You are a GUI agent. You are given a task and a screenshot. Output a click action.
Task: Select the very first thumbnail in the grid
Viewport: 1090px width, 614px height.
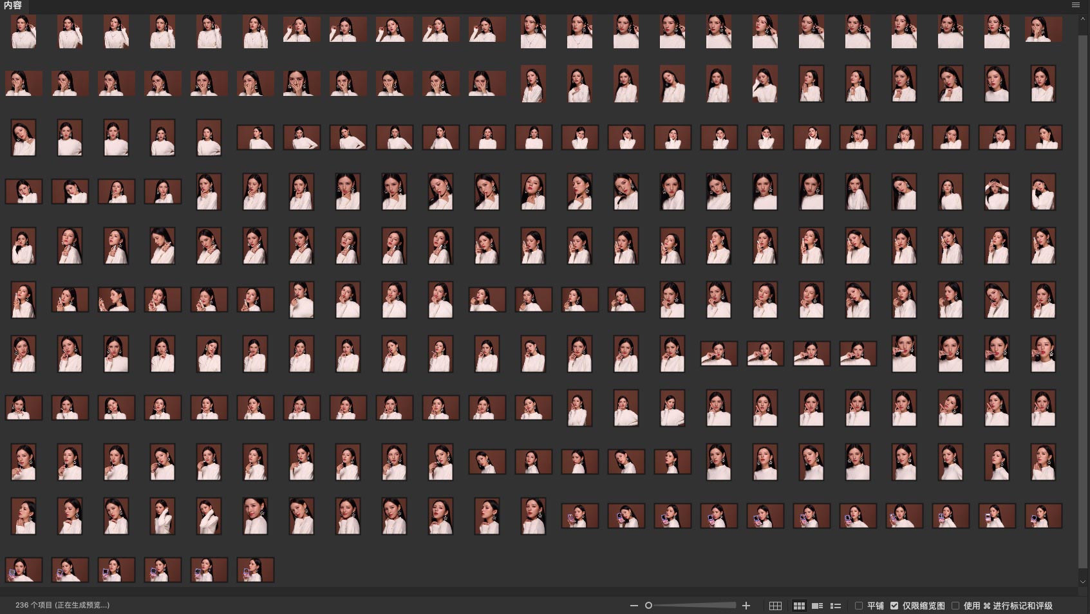[x=24, y=32]
